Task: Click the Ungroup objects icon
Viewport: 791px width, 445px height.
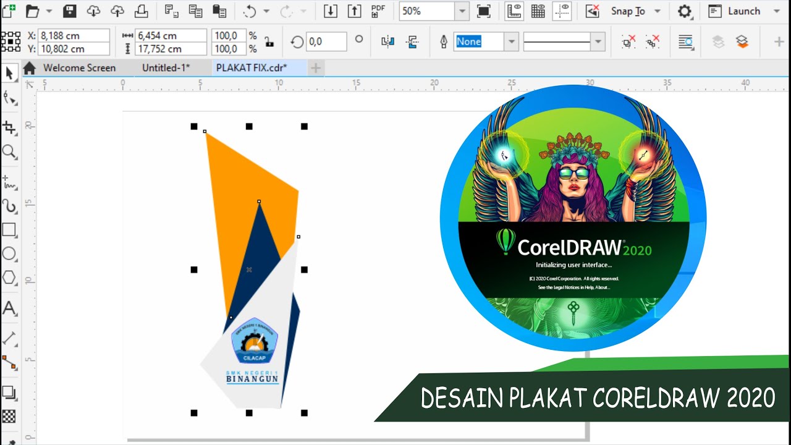Action: click(628, 42)
